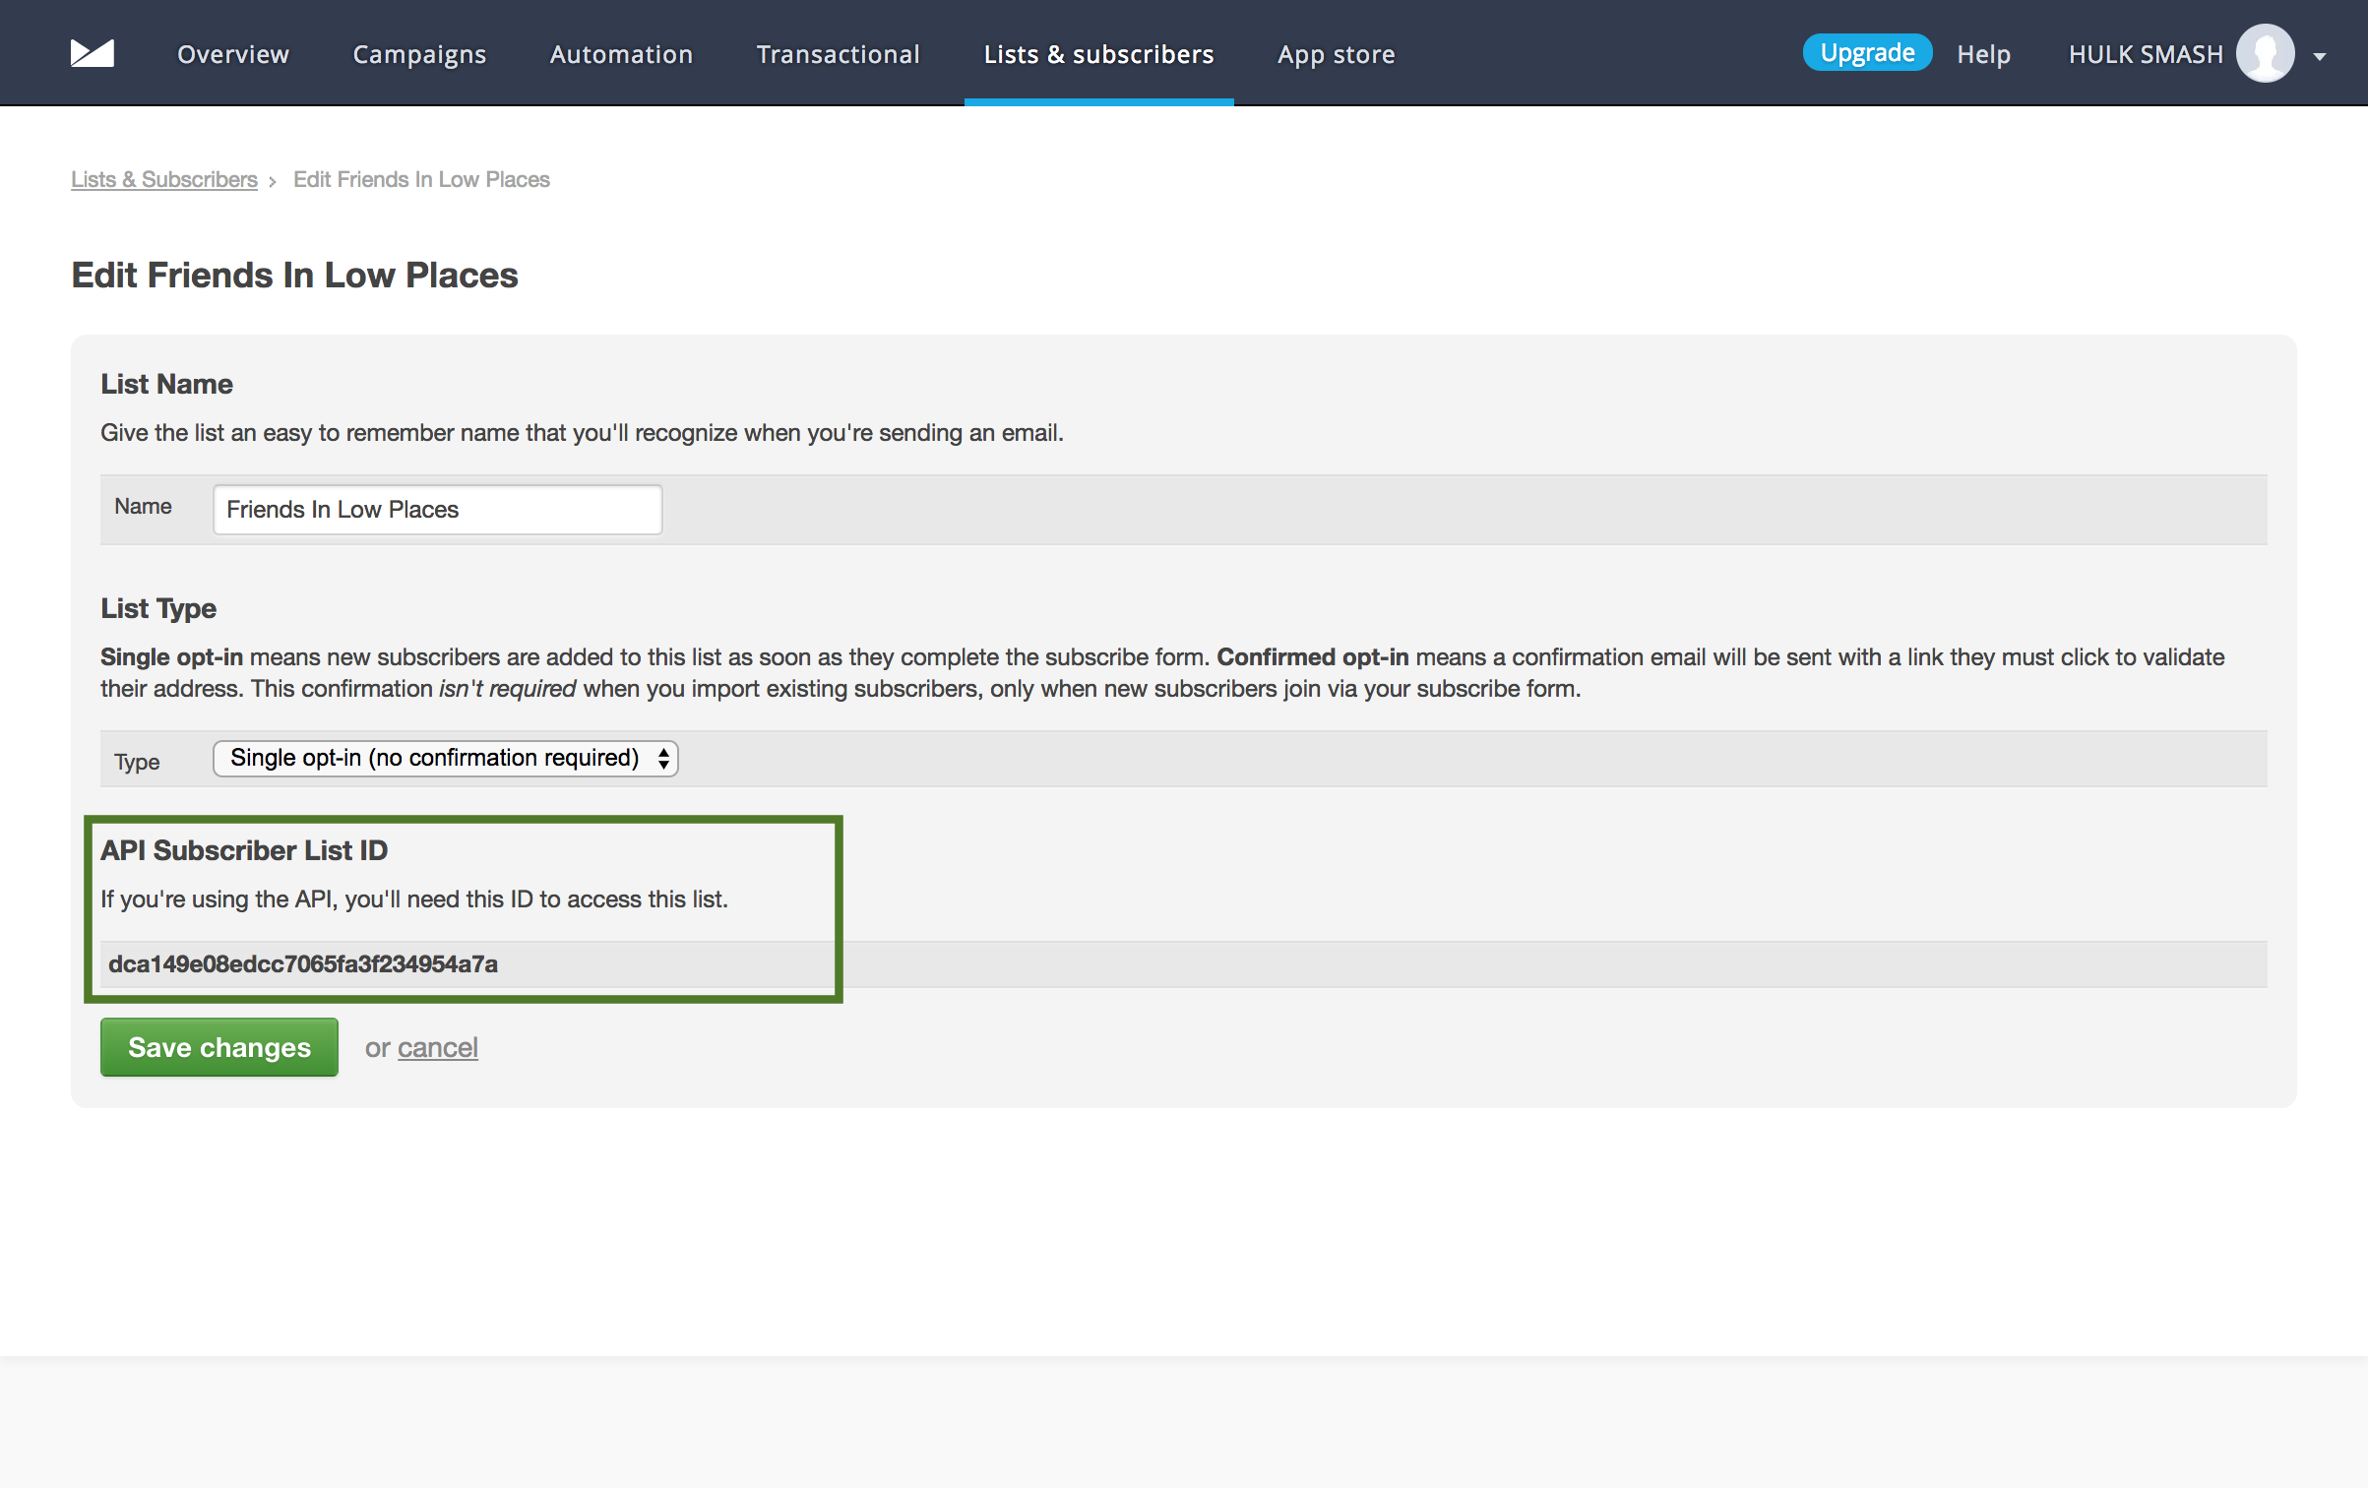
Task: Open the Help link
Action: (1983, 54)
